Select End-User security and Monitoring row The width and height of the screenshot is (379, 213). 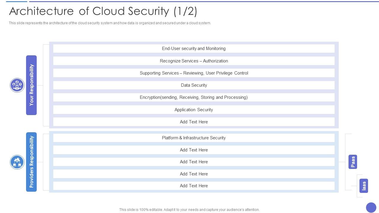tap(194, 49)
